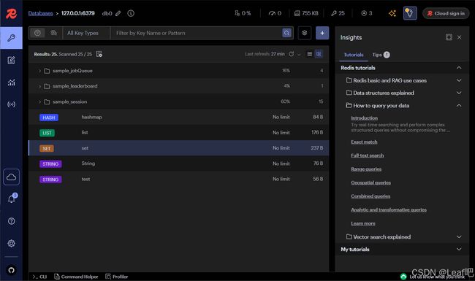Toggle the Insights lightbulb icon
475x281 pixels.
point(410,13)
